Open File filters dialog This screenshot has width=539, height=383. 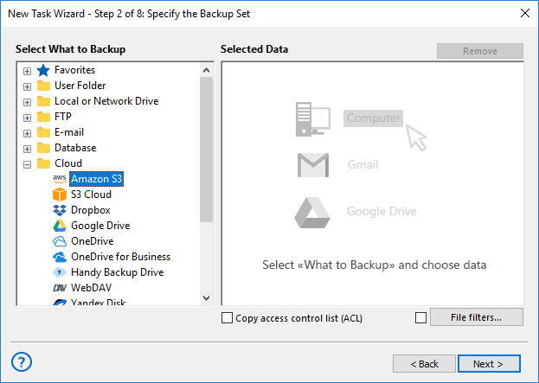coord(477,317)
